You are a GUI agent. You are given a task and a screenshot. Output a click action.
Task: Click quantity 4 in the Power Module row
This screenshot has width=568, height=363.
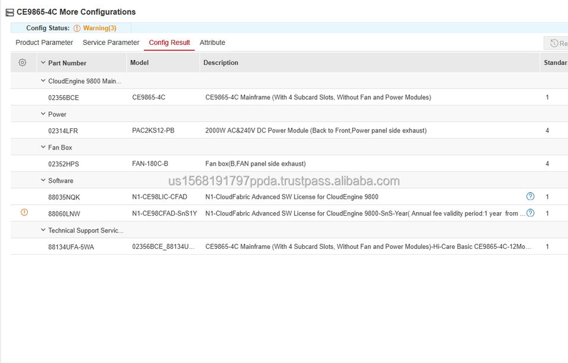[x=547, y=131]
